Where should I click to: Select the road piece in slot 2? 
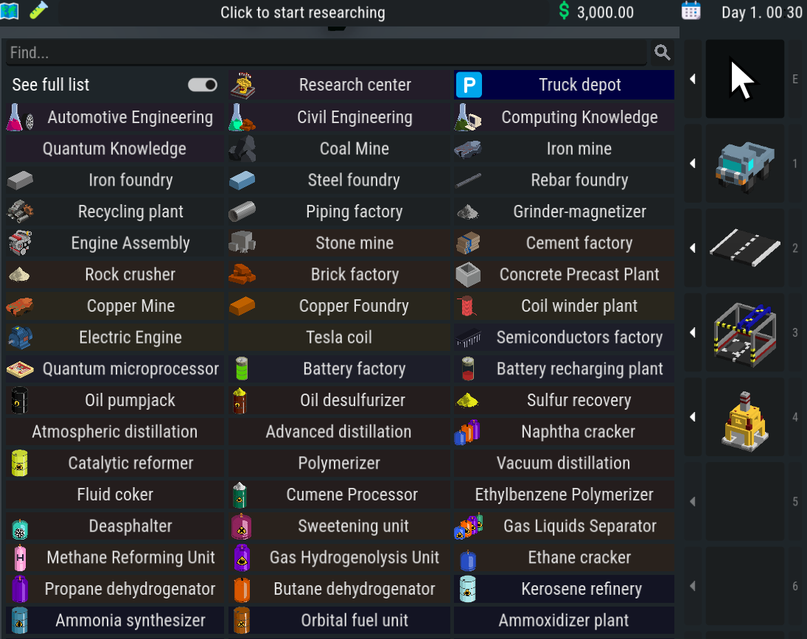[744, 248]
